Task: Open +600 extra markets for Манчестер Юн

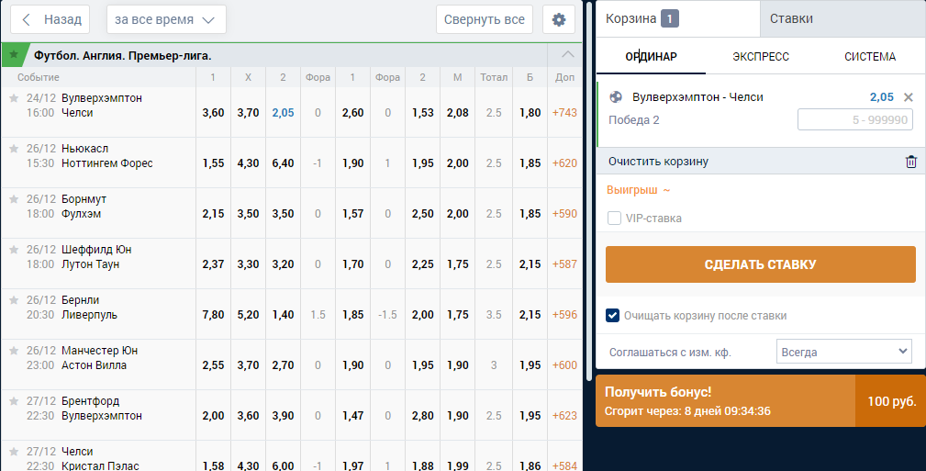Action: tap(564, 365)
